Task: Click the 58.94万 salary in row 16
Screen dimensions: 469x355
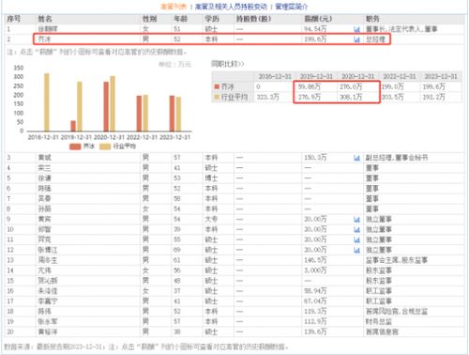Action: click(315, 291)
